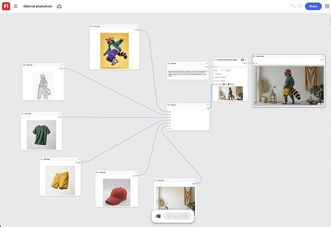Open preview image comment/expand icon
The width and height of the screenshot is (331, 227).
pyautogui.click(x=323, y=104)
